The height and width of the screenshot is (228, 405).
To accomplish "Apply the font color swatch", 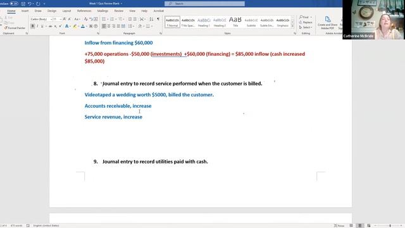I will 83,26.
